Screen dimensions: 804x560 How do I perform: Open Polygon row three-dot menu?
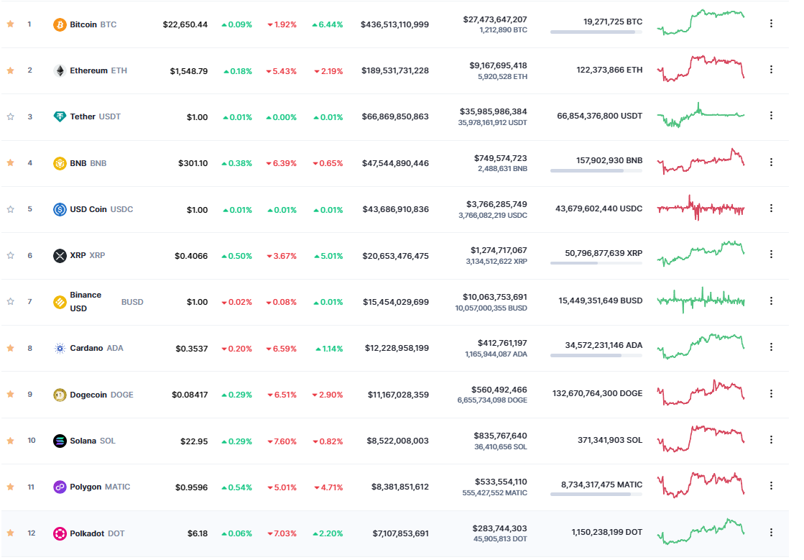pos(771,486)
